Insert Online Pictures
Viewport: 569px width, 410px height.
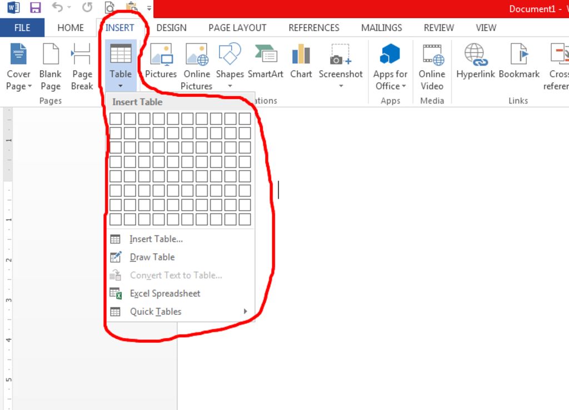tap(197, 66)
